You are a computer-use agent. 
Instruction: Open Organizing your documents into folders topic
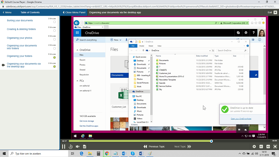click(x=22, y=47)
